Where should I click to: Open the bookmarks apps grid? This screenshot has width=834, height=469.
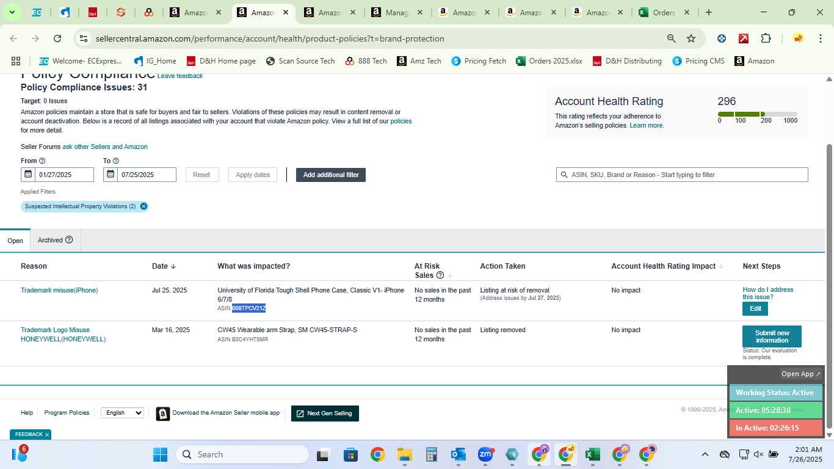coord(16,61)
